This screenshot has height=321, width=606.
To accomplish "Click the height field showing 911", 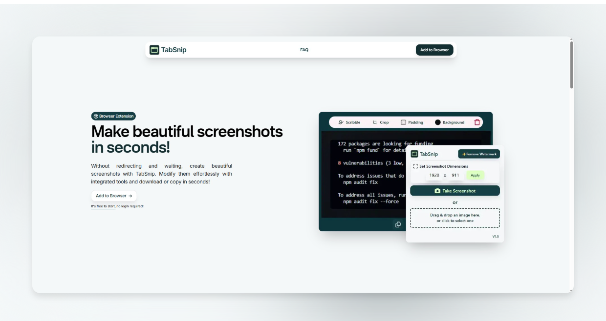I will tap(455, 175).
